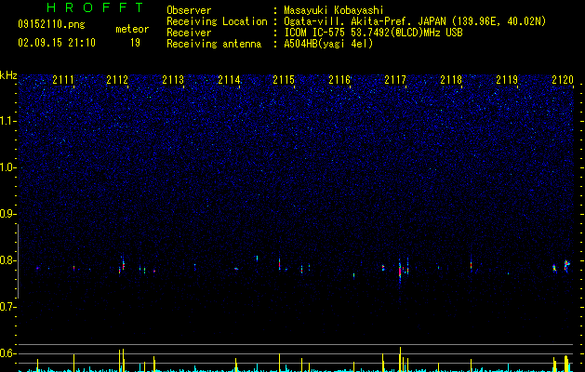Viewport: 585px width, 372px height.
Task: Click the 2119 time marker
Action: point(507,80)
